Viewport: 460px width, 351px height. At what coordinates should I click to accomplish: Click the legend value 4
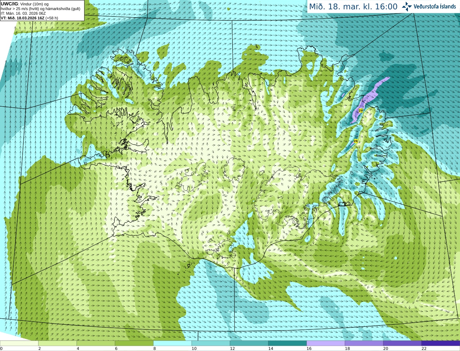78,348
